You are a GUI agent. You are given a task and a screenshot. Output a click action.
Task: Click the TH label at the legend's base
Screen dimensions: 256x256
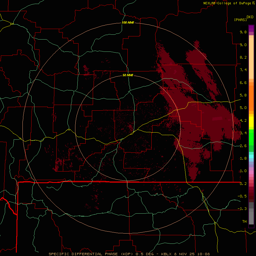click(x=244, y=222)
